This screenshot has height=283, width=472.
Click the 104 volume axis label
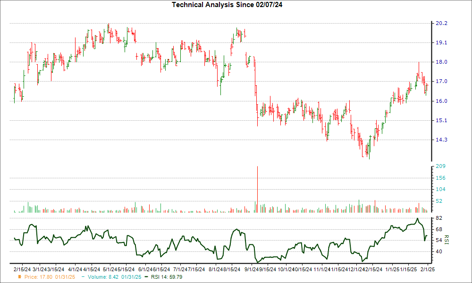coord(440,190)
